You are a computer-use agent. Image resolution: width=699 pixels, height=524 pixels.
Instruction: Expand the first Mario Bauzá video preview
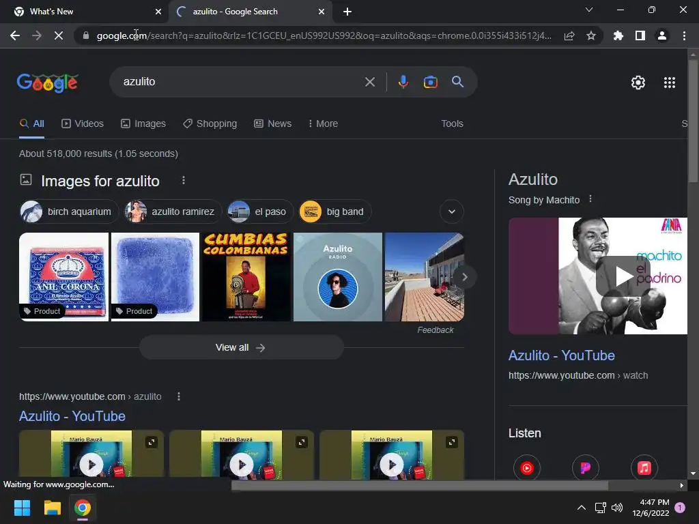click(x=152, y=442)
